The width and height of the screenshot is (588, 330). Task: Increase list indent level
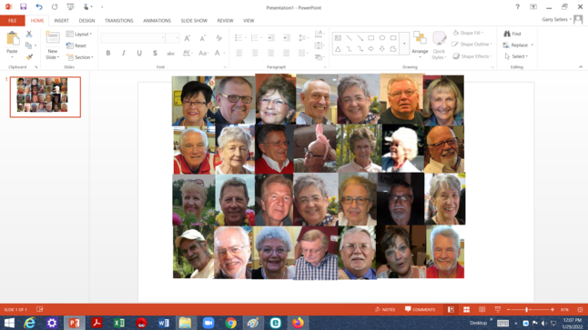pyautogui.click(x=287, y=38)
